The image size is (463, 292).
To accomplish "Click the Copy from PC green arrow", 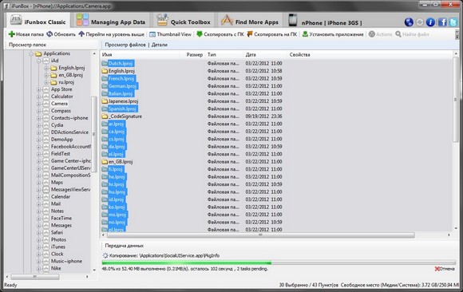I will point(200,34).
